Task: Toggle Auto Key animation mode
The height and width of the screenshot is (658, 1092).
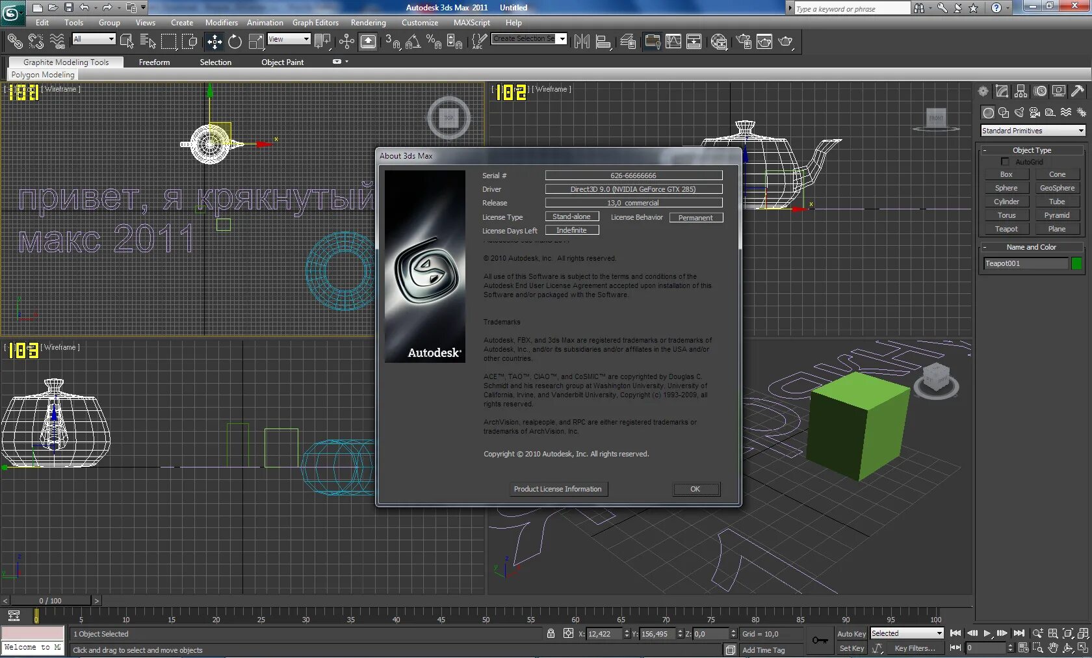Action: [x=851, y=634]
